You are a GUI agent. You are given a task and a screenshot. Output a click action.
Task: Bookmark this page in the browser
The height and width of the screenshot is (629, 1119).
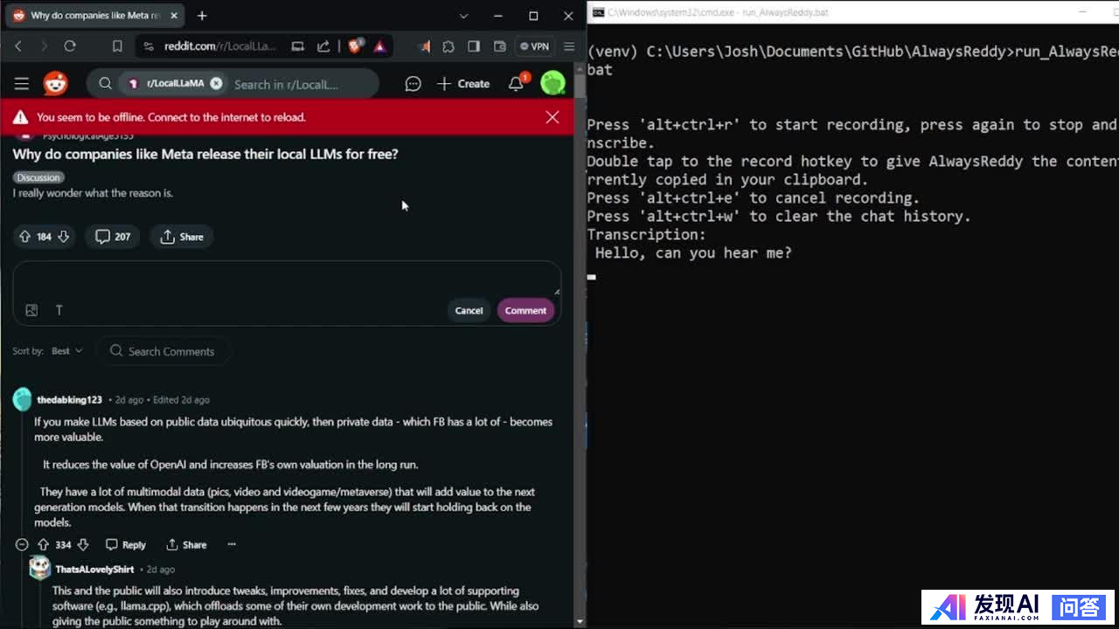pos(117,46)
